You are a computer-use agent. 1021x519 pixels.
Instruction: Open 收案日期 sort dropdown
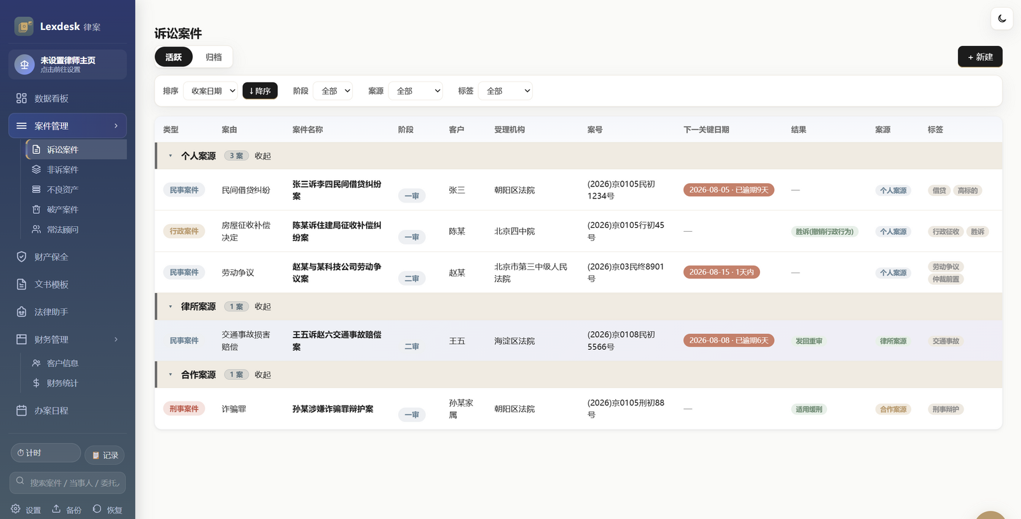pyautogui.click(x=211, y=91)
